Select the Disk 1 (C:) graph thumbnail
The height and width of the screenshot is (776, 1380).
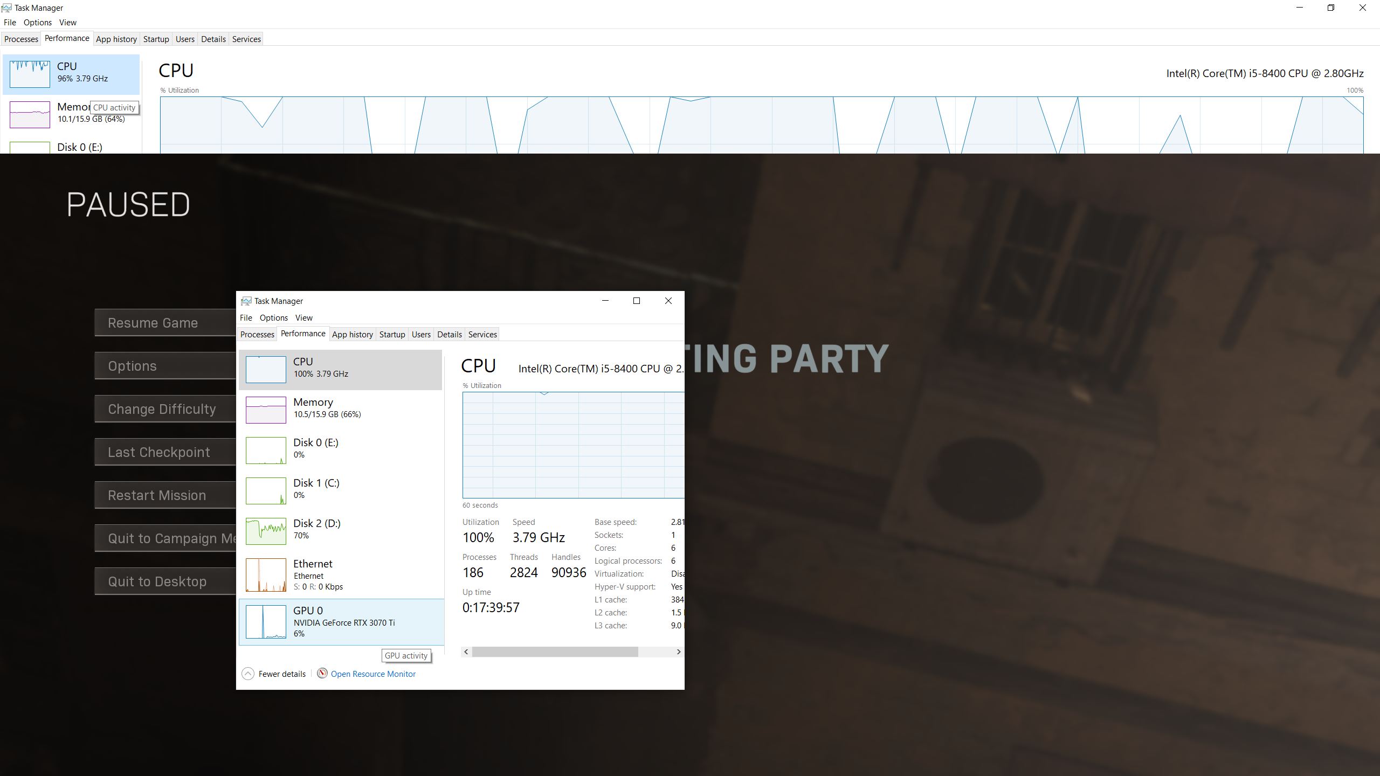point(266,490)
